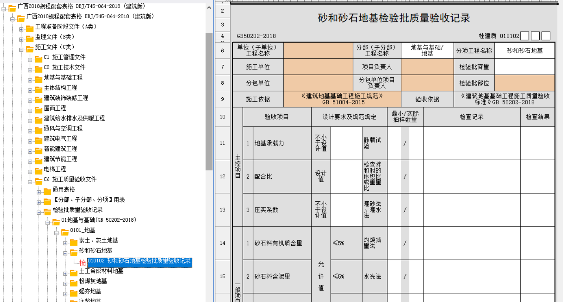Click the red 检 icon of record 010102
The height and width of the screenshot is (302, 563).
pyautogui.click(x=83, y=262)
